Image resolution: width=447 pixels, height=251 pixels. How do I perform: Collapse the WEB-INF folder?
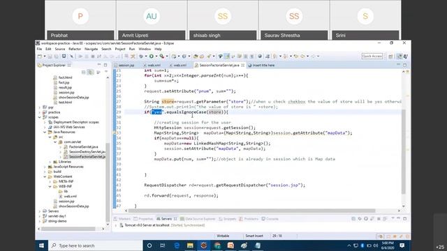50,187
